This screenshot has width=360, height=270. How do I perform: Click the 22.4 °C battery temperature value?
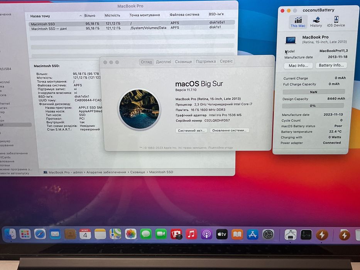(x=335, y=132)
